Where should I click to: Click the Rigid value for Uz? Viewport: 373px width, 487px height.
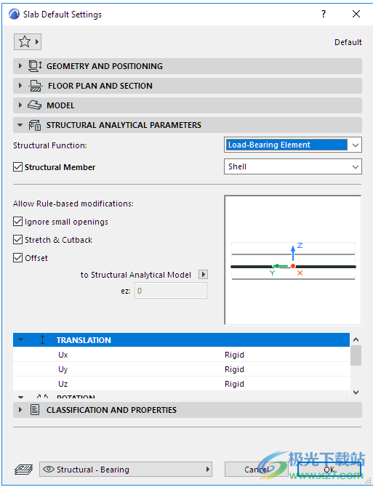coord(234,384)
